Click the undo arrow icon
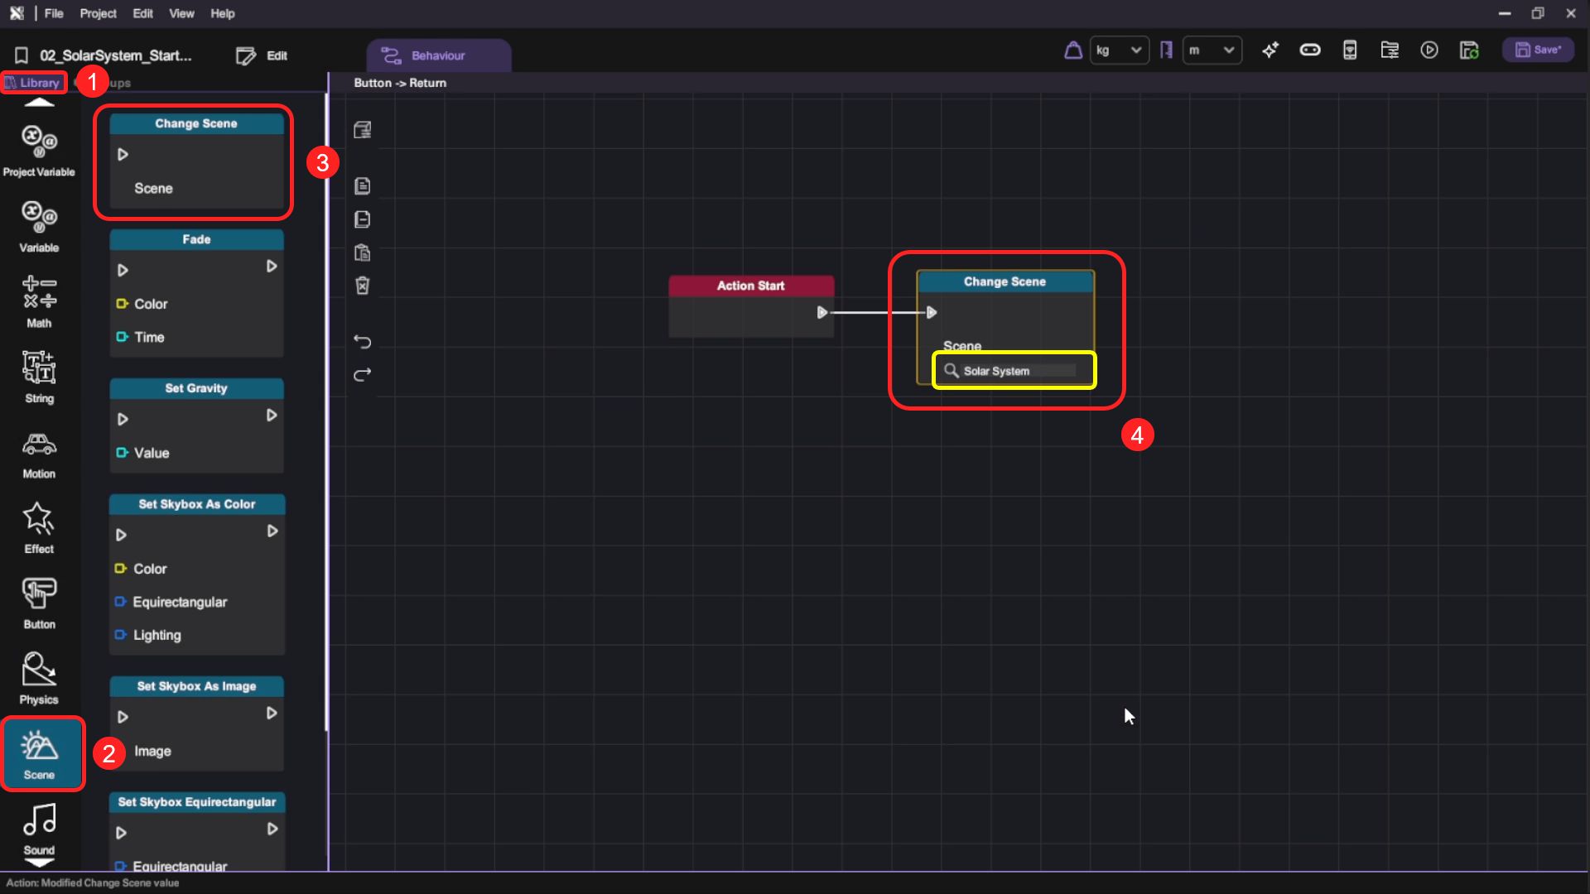This screenshot has height=894, width=1590. (362, 341)
